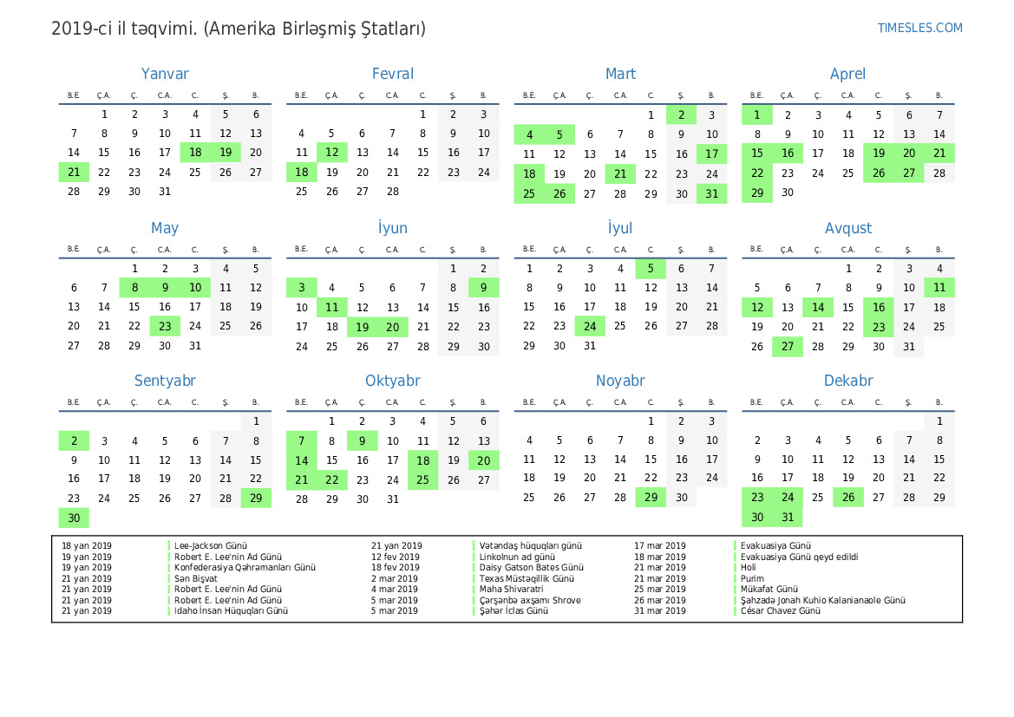Open the TIMESLES.COM link
The width and height of the screenshot is (1014, 717).
click(919, 28)
